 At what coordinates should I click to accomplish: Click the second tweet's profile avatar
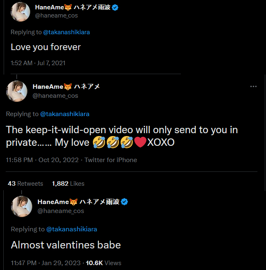click(16, 91)
